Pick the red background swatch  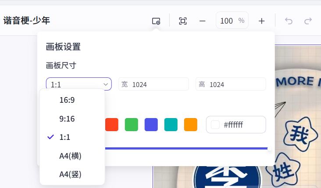coord(112,125)
